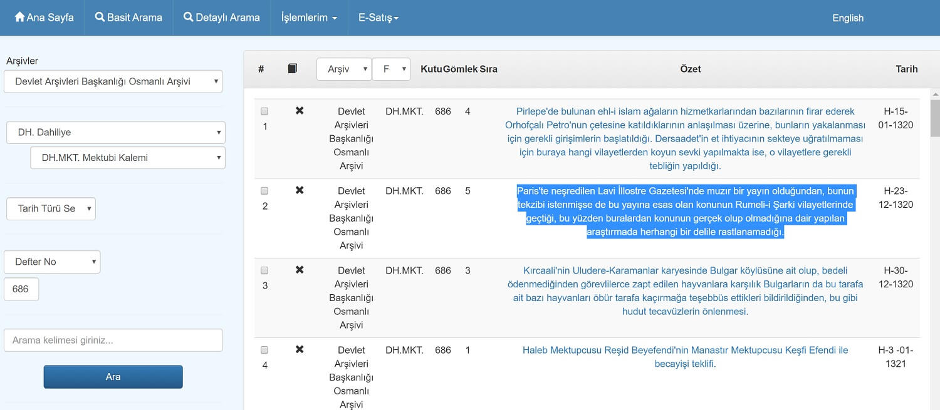Click the X icon in row 4

(x=300, y=349)
